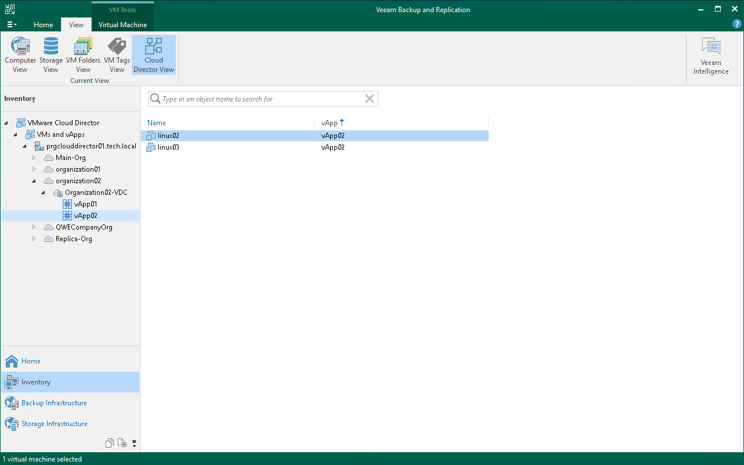This screenshot has height=465, width=744.
Task: Go to Home navigation pane
Action: point(70,361)
